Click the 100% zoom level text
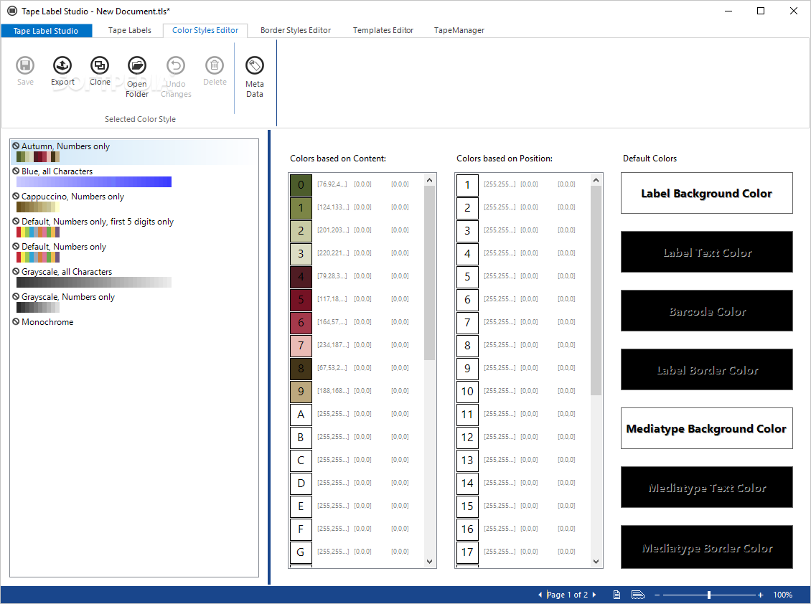The height and width of the screenshot is (604, 811). click(x=782, y=595)
